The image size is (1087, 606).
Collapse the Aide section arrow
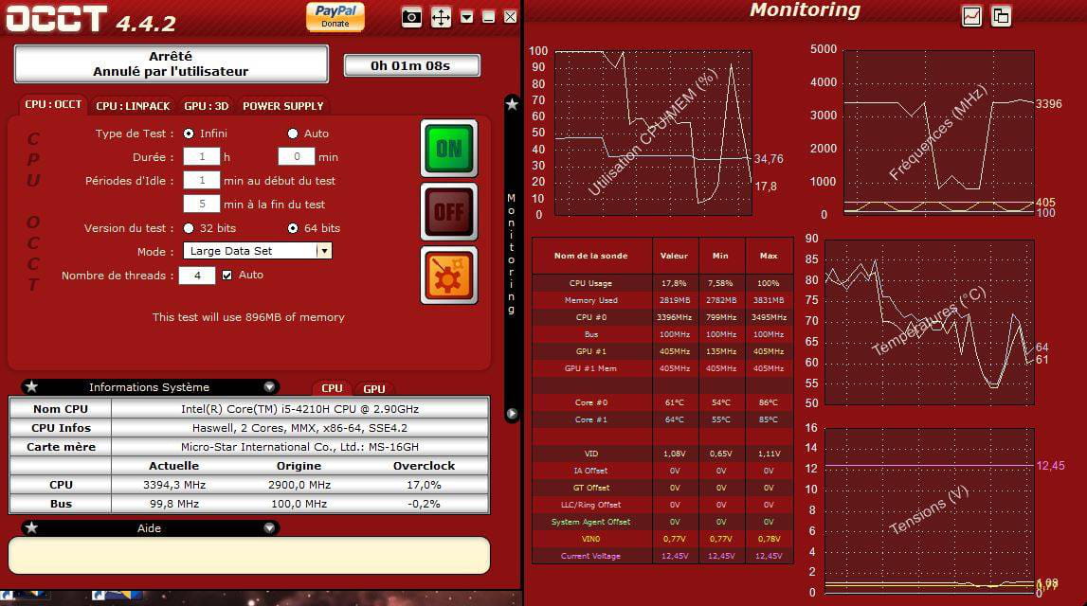pyautogui.click(x=269, y=527)
